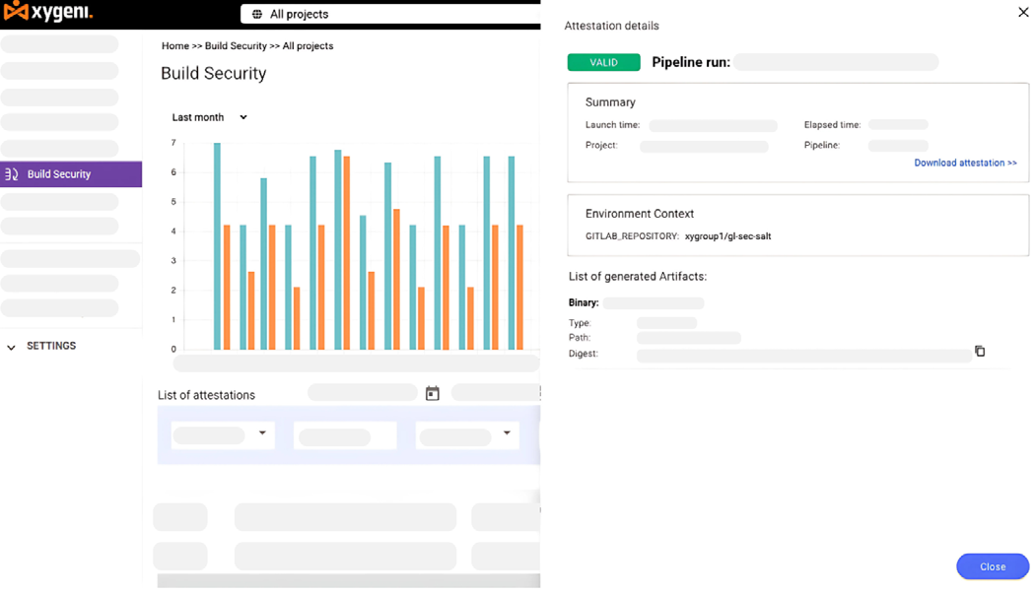Screen dimensions: 1034x594
Task: Dismiss Attestation details with the X icon
Action: tap(1022, 12)
